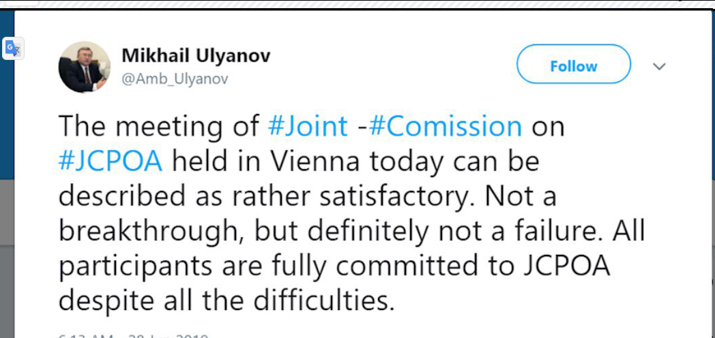This screenshot has width=715, height=338.
Task: Select the blue #JCPOA hashtag
Action: (111, 162)
